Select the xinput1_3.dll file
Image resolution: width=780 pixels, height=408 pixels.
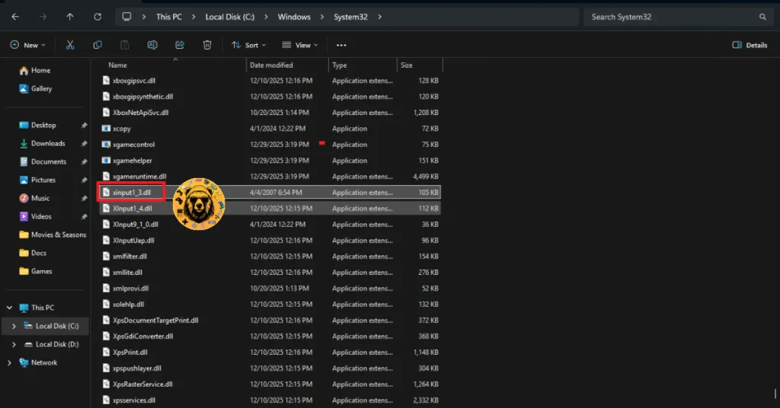point(133,193)
